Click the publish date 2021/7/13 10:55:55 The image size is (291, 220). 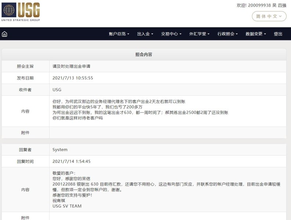73,78
